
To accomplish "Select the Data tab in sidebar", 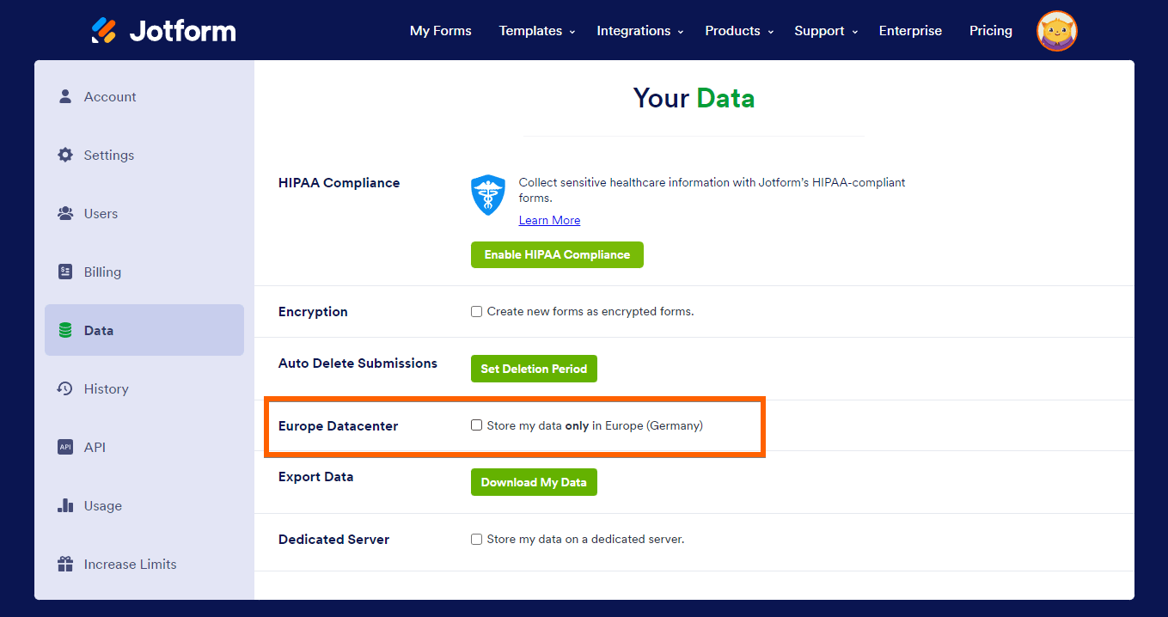I will coord(144,330).
